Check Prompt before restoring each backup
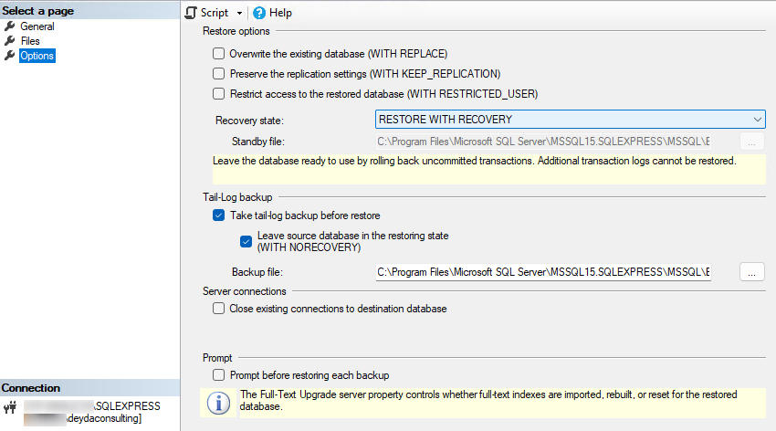The height and width of the screenshot is (431, 776). 218,375
